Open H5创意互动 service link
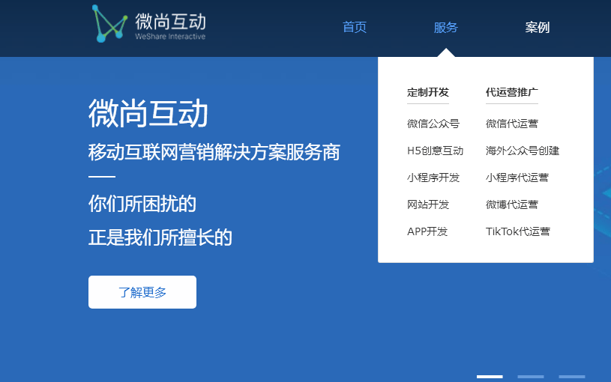 coord(435,151)
